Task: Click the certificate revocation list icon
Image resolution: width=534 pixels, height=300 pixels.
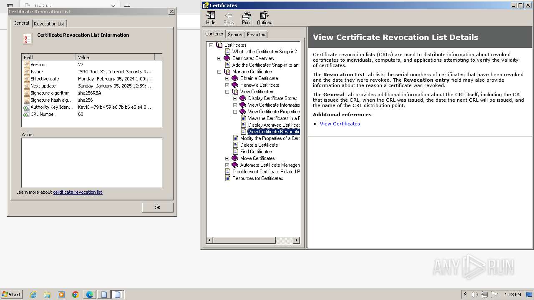Action: tap(28, 39)
